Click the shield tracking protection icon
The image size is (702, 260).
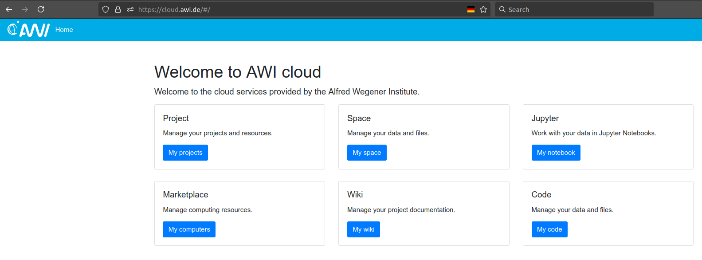point(106,9)
